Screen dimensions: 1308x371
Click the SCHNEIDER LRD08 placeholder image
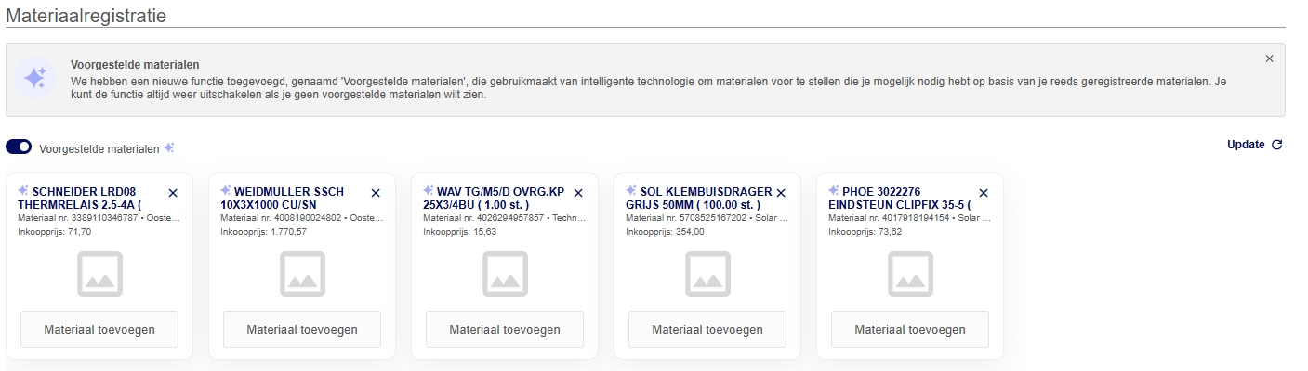(x=99, y=275)
